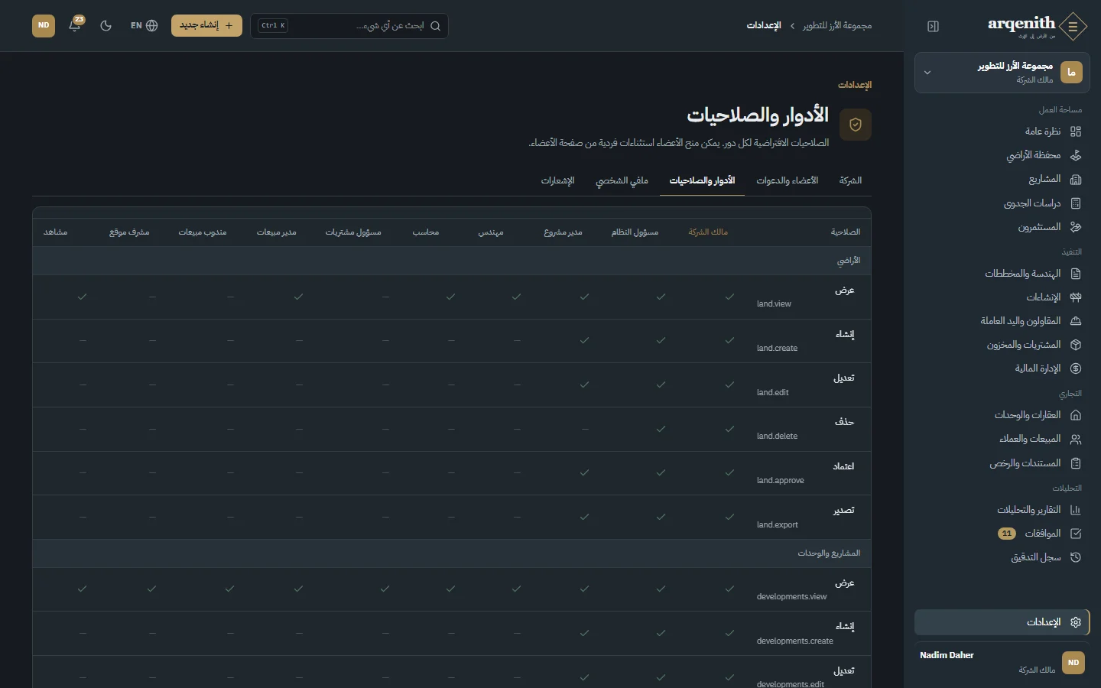
Task: Open الإدارة المالية finance icon
Action: (x=1076, y=368)
